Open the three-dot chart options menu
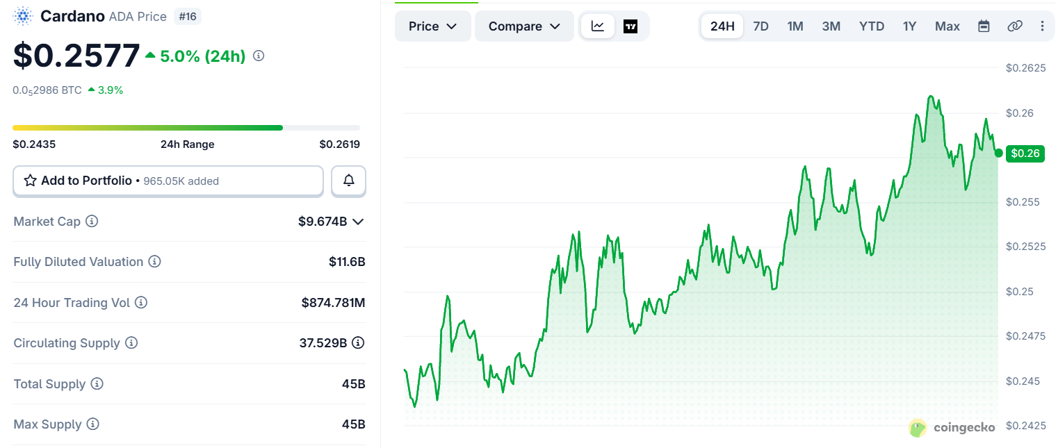 coord(1042,26)
